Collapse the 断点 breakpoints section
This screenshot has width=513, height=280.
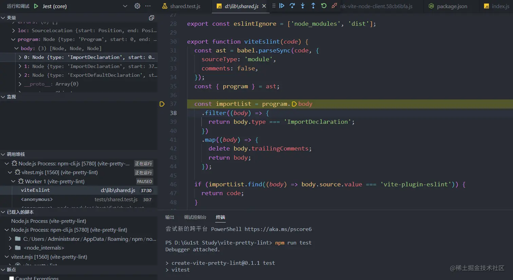click(3, 270)
